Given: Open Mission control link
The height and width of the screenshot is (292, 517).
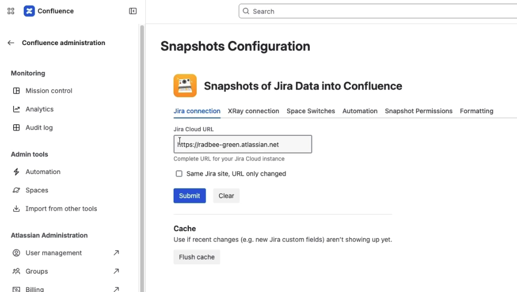Looking at the screenshot, I should coord(49,91).
